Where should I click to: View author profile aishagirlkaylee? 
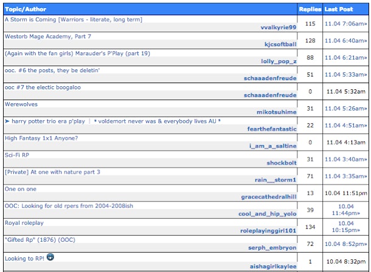pyautogui.click(x=273, y=267)
